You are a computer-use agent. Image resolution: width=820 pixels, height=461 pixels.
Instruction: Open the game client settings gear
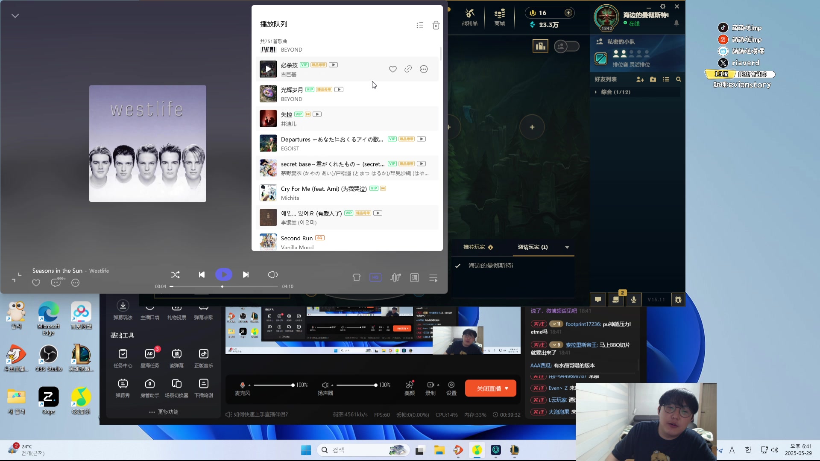point(663,6)
